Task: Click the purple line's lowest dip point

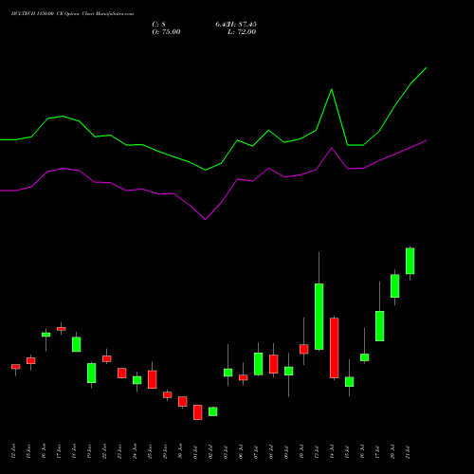Action: coord(206,219)
